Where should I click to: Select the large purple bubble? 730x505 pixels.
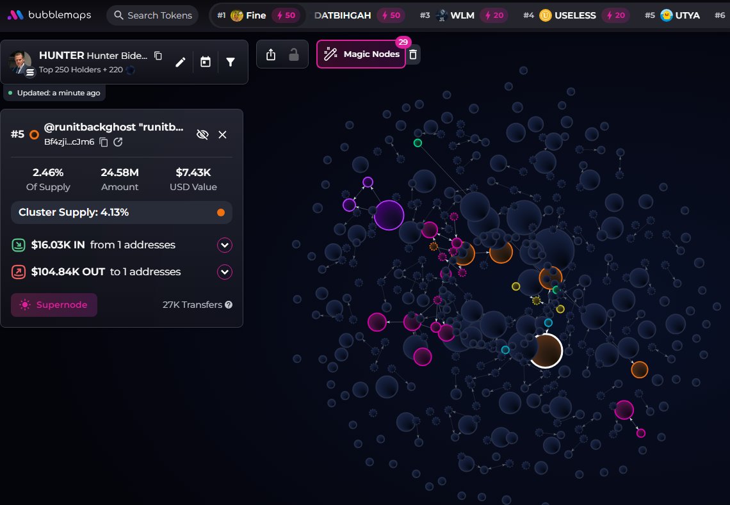click(x=389, y=215)
